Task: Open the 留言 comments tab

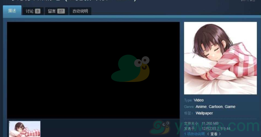Action: [x=56, y=11]
